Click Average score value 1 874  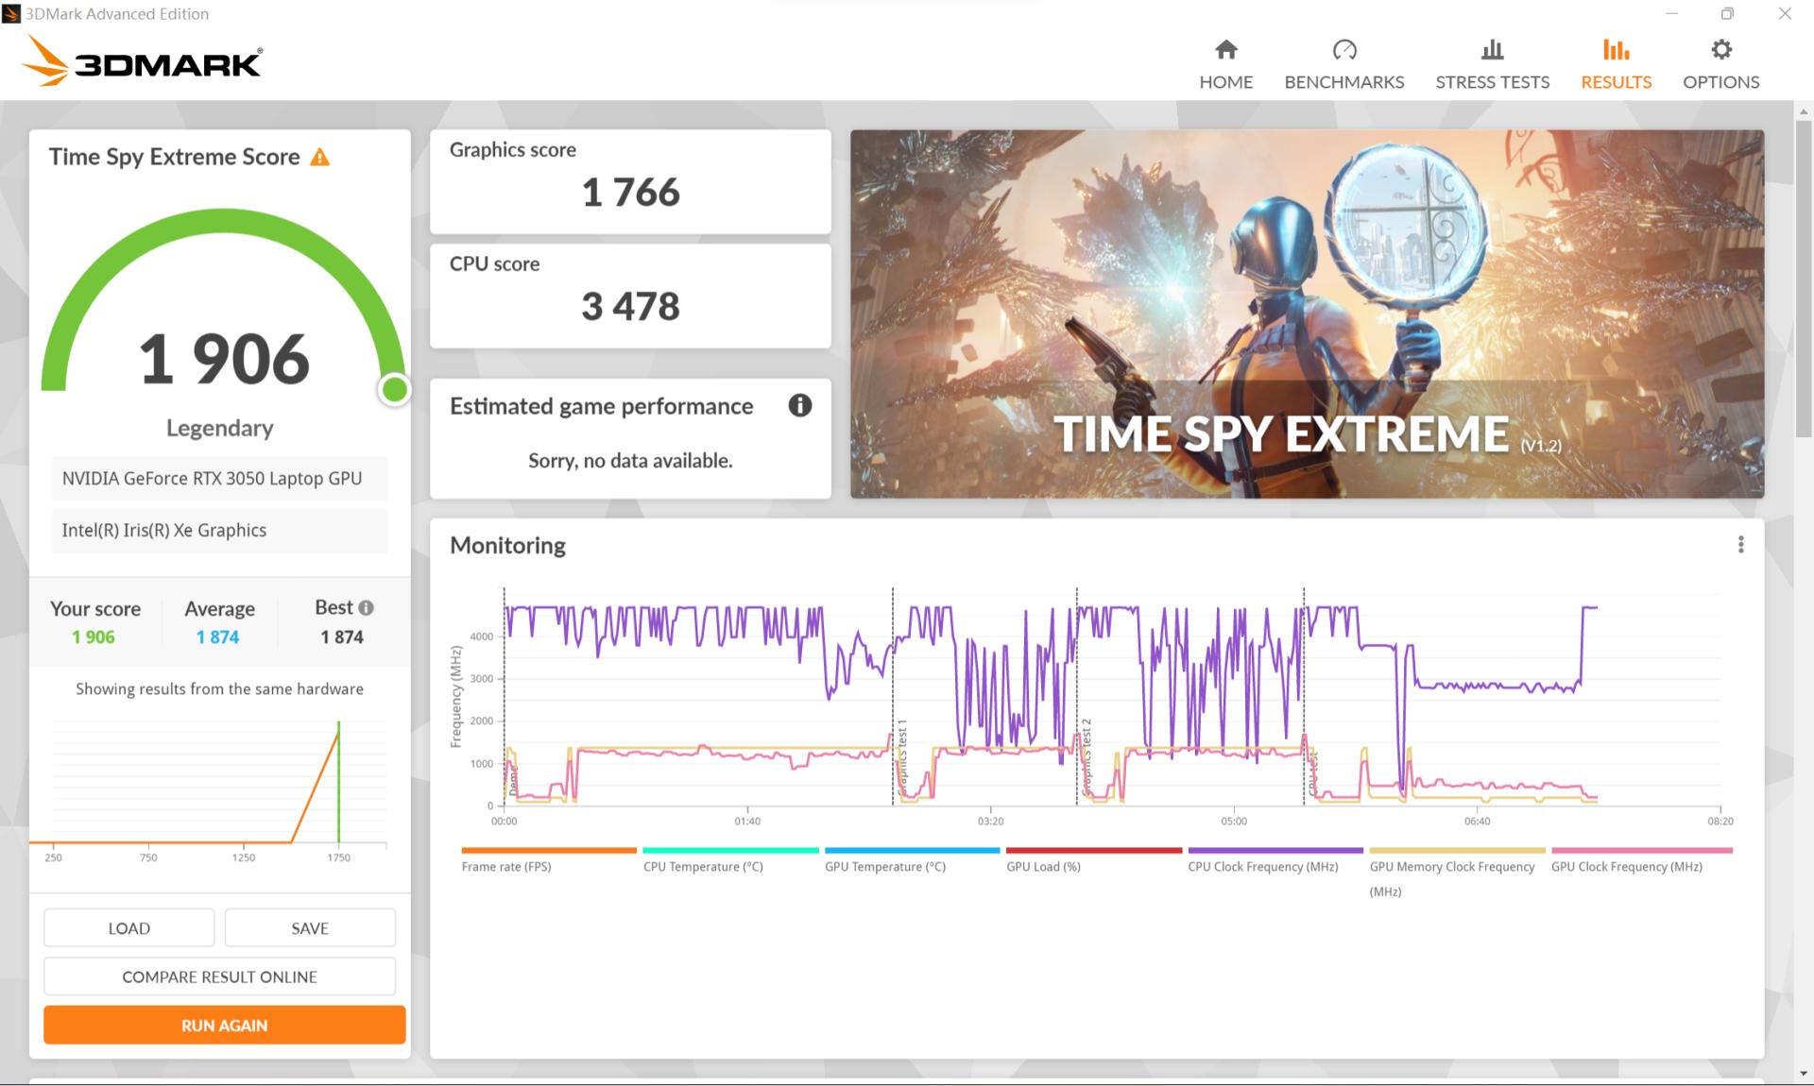click(x=218, y=637)
